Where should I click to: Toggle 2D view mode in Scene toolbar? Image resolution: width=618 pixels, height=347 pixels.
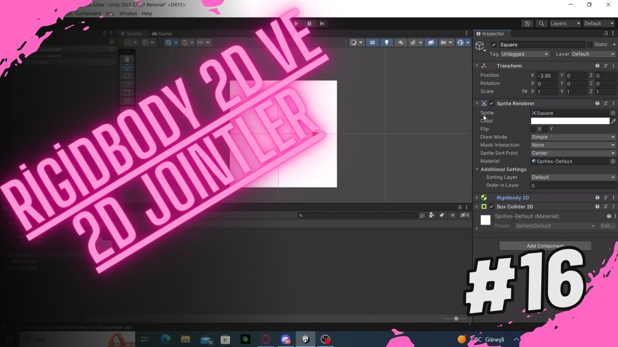coord(372,42)
